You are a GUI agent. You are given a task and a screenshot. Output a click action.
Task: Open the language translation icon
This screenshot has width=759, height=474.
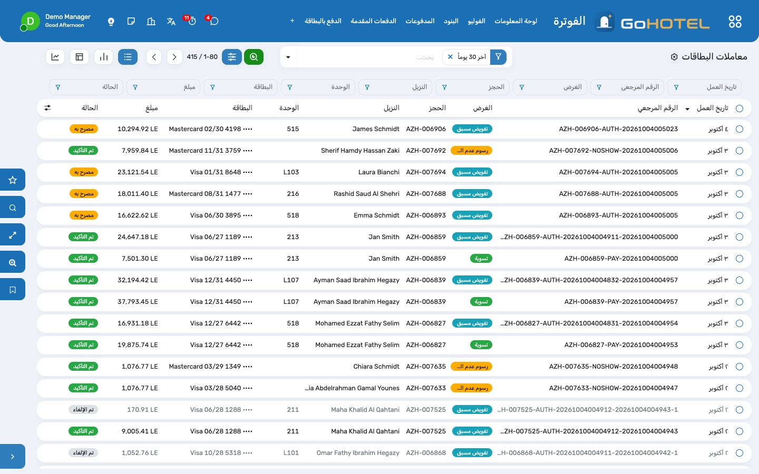click(171, 22)
